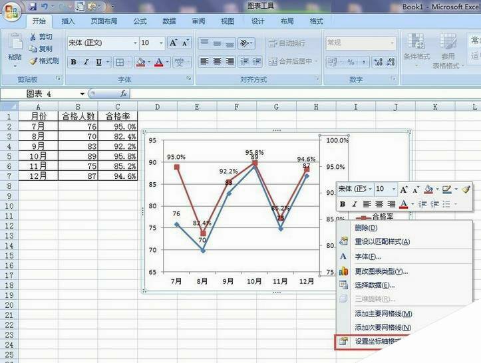
Task: Increase font size in ribbon
Action: (174, 43)
